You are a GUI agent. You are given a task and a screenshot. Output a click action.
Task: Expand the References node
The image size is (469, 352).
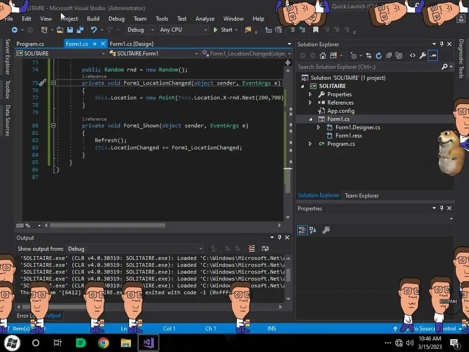click(x=310, y=102)
